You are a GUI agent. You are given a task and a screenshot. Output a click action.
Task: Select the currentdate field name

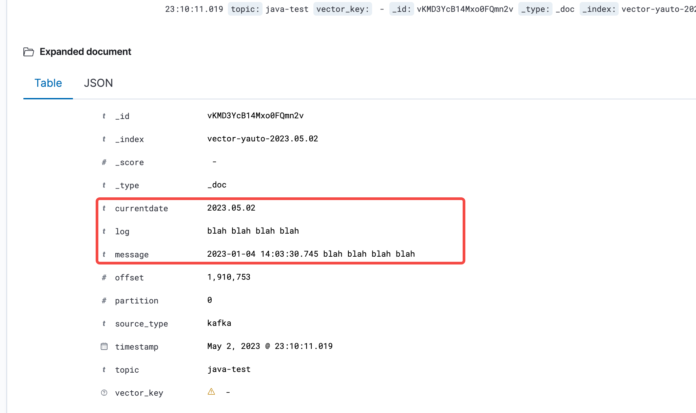(x=141, y=209)
